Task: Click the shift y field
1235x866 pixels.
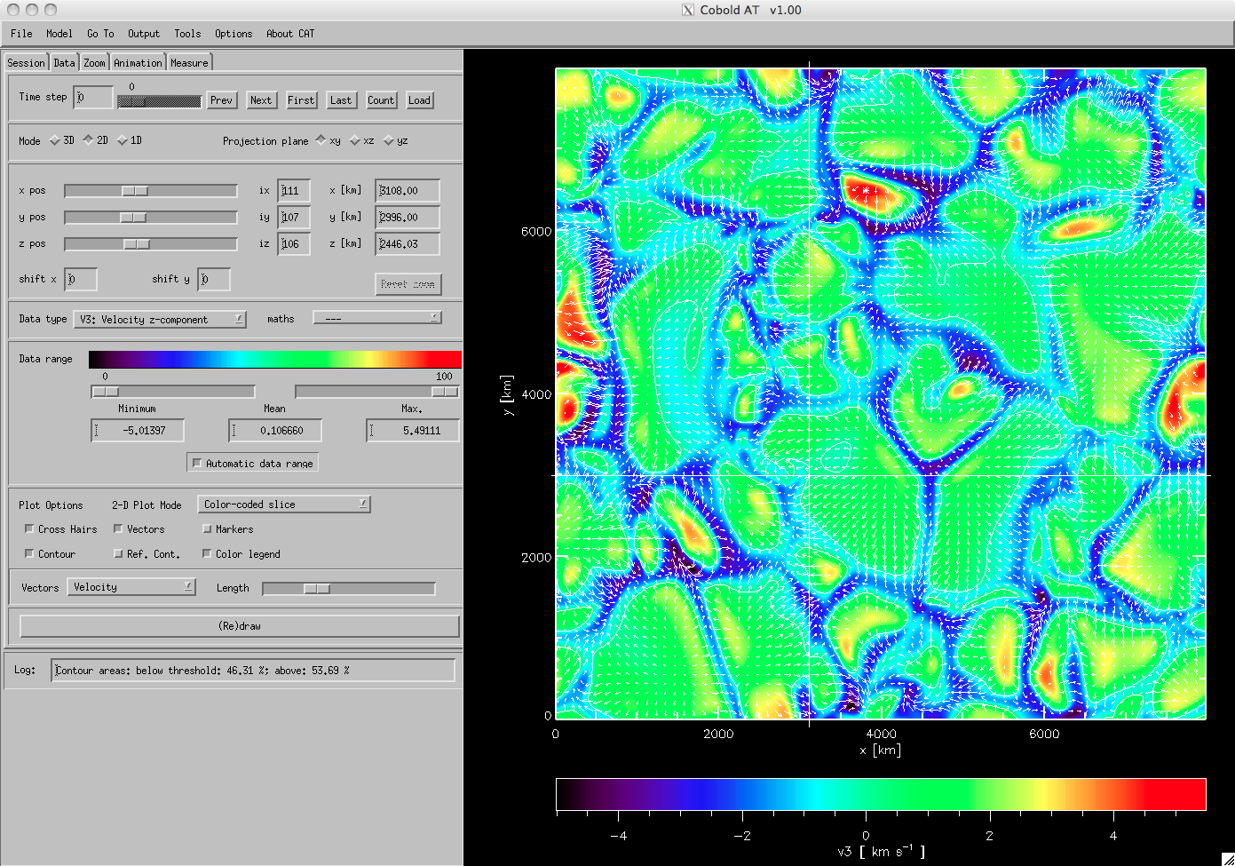Action: [x=214, y=279]
